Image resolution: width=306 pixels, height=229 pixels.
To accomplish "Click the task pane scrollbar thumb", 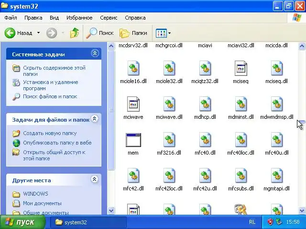I will pos(111,110).
